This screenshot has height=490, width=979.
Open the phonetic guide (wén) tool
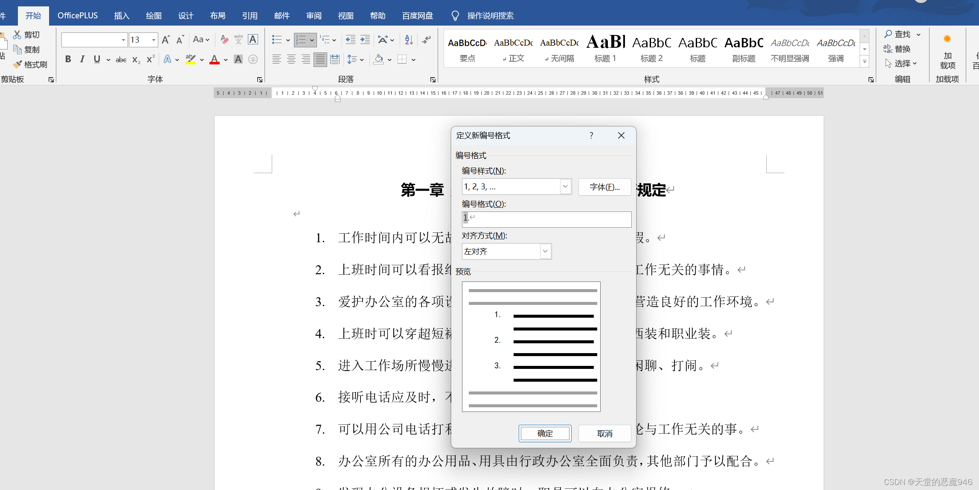point(238,40)
